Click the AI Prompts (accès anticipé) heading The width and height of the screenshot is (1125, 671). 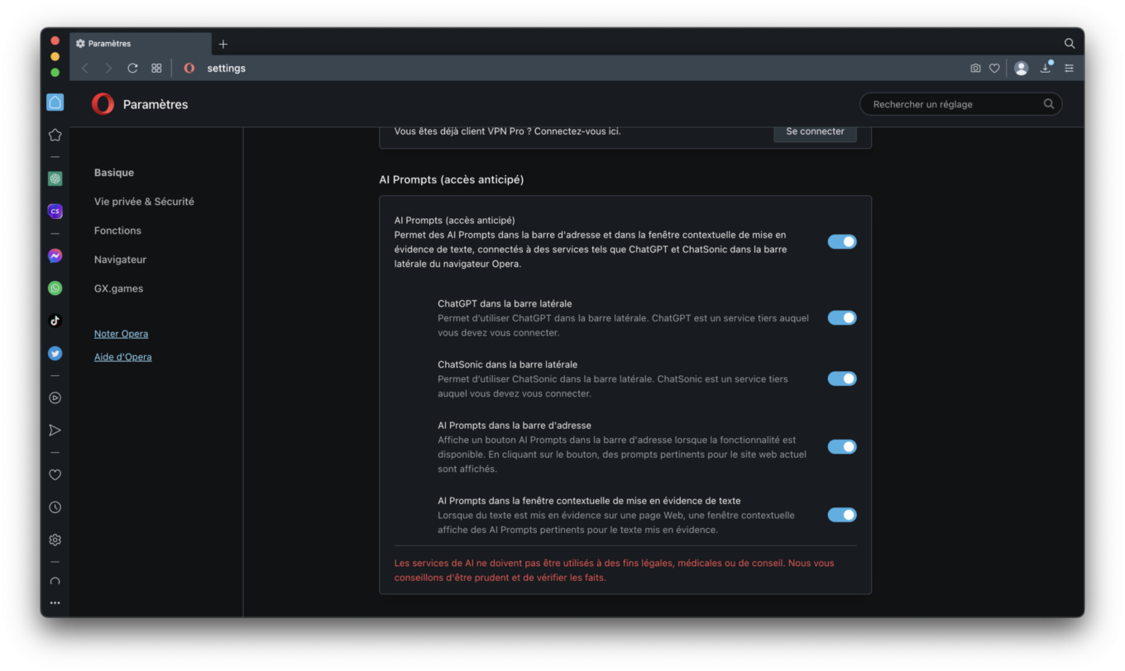click(451, 179)
